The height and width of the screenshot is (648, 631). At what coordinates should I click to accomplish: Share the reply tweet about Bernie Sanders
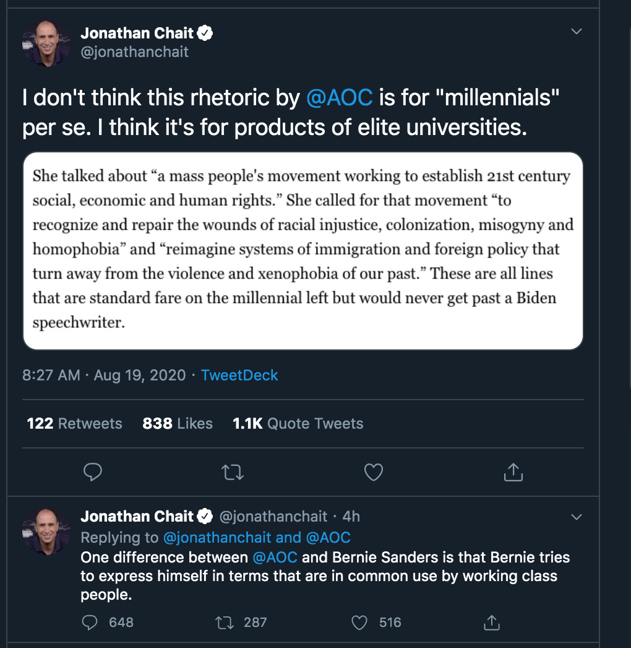click(492, 623)
